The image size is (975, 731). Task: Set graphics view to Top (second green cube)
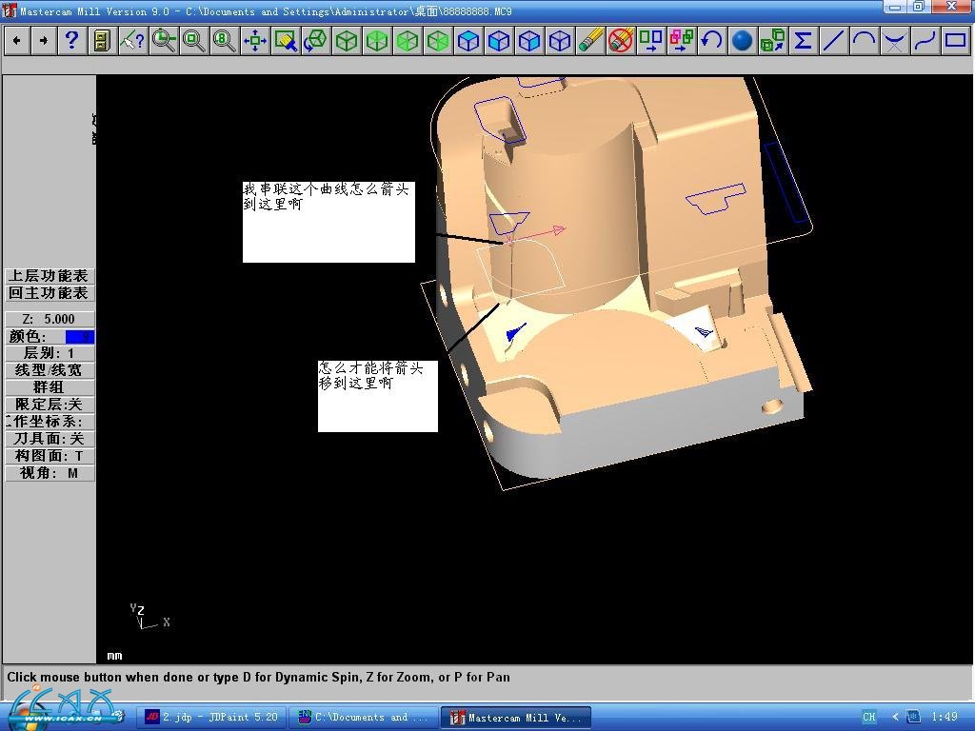[x=377, y=41]
